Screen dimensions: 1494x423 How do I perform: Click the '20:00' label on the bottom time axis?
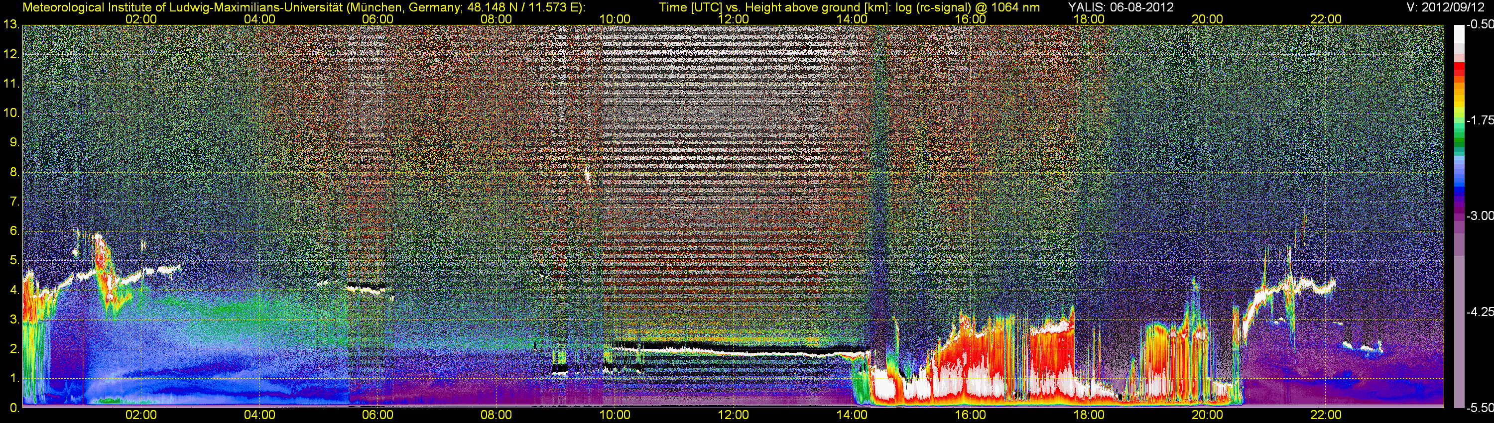1208,415
